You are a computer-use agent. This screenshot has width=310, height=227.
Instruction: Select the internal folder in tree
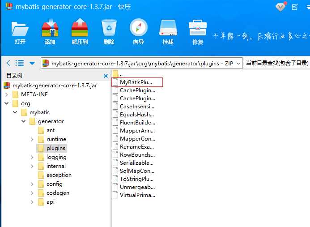point(52,166)
